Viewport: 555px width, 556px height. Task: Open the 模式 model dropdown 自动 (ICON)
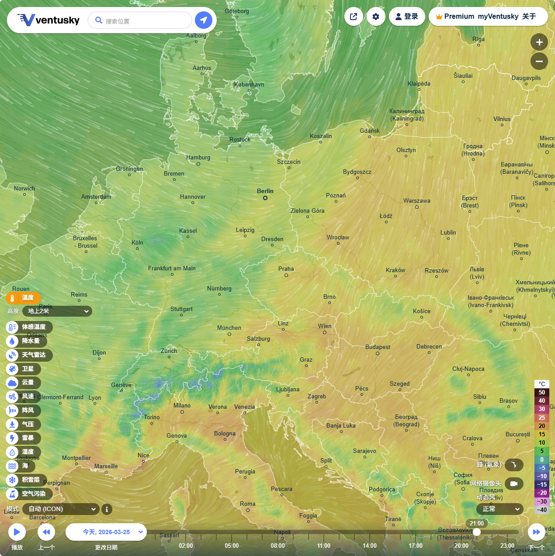[61, 509]
